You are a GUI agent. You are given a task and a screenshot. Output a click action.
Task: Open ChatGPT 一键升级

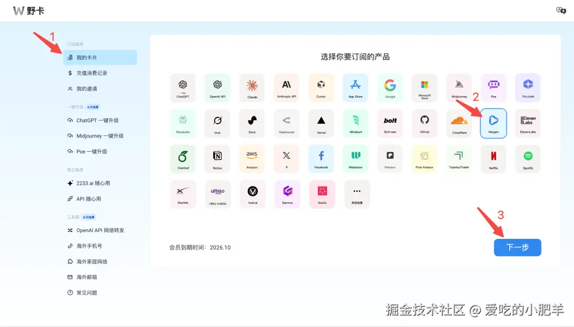pyautogui.click(x=101, y=120)
